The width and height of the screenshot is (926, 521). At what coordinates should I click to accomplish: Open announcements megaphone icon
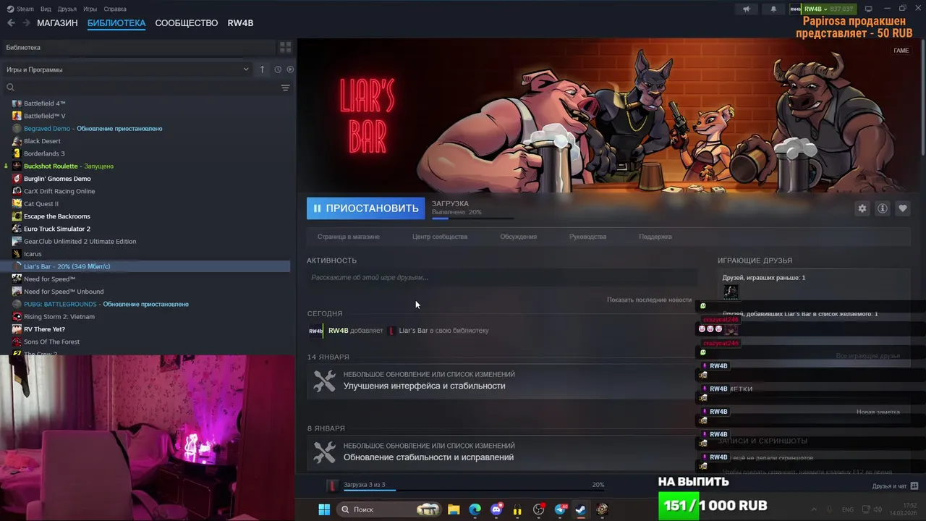pyautogui.click(x=747, y=9)
